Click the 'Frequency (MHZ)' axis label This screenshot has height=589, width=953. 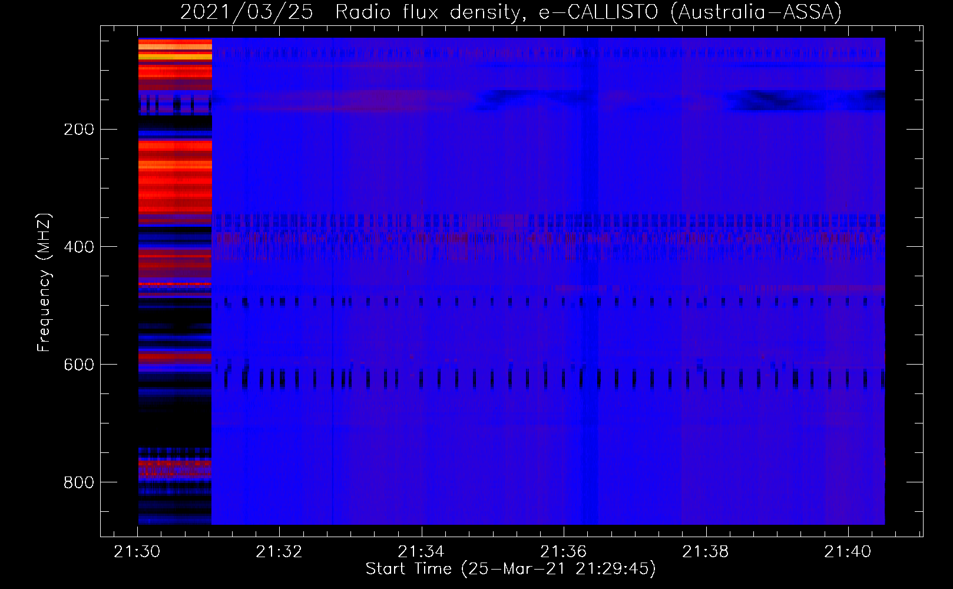click(x=44, y=282)
